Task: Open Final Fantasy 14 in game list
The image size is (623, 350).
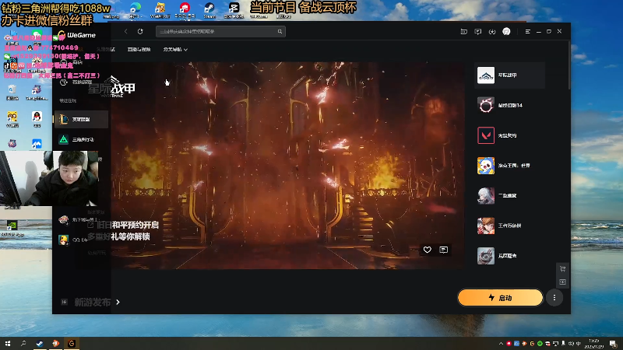Action: (x=511, y=105)
